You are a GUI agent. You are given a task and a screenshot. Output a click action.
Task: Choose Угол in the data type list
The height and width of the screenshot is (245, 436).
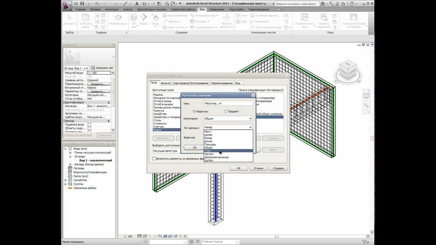(x=228, y=151)
